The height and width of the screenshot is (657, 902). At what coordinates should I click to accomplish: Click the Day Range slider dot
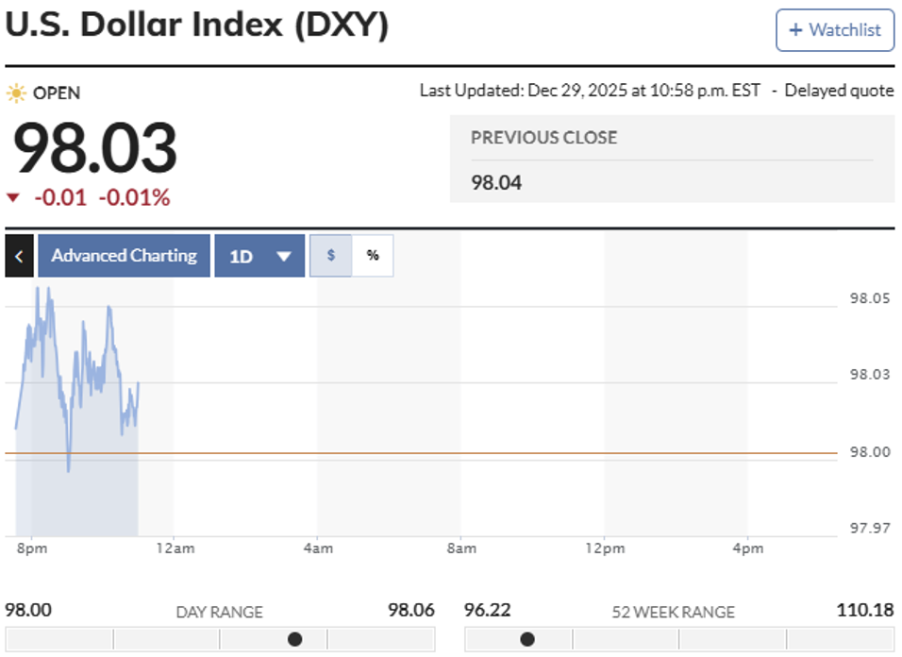coord(294,639)
